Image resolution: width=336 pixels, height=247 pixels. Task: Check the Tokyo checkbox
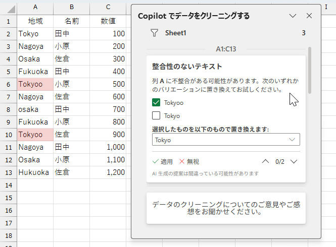pyautogui.click(x=156, y=115)
